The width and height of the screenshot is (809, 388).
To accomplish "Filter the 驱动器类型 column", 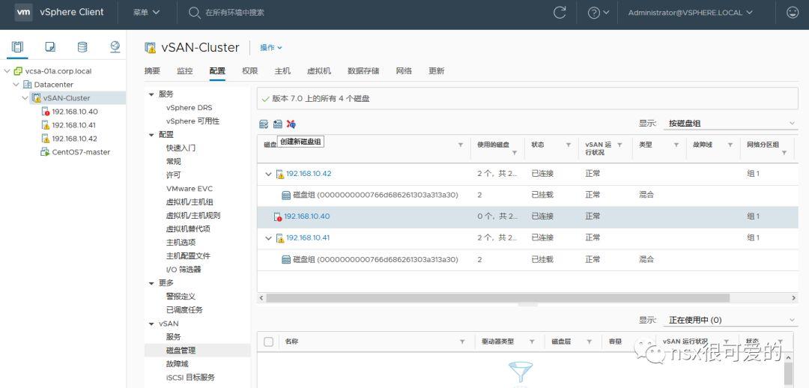I will tap(531, 342).
